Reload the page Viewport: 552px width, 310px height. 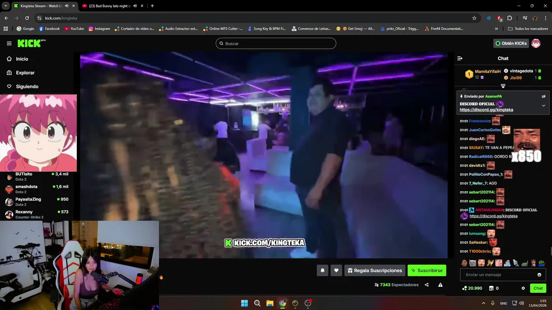[x=27, y=18]
